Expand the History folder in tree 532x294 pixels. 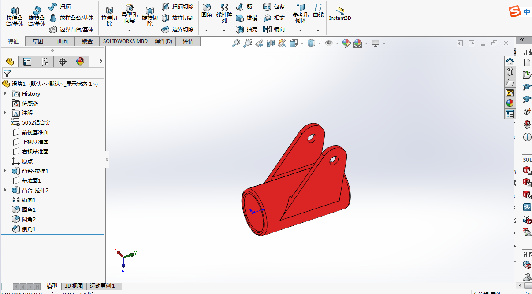[x=5, y=93]
